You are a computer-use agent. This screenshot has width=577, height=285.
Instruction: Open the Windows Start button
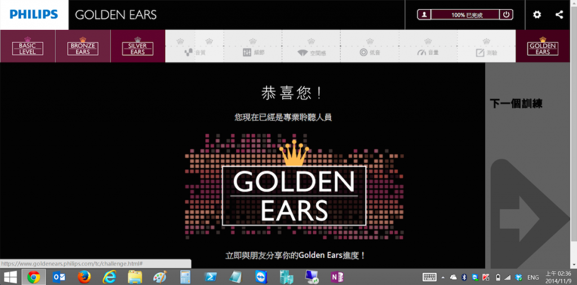coord(10,277)
